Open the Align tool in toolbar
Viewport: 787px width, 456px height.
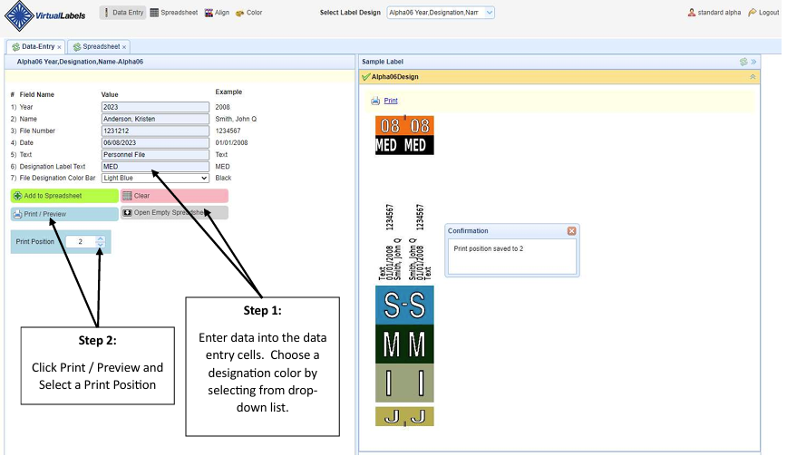pyautogui.click(x=217, y=13)
